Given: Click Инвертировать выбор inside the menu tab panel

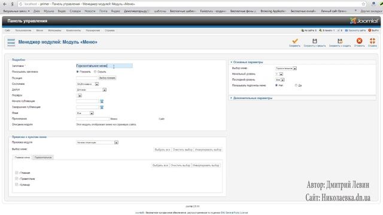Looking at the screenshot, I should click(x=206, y=165).
